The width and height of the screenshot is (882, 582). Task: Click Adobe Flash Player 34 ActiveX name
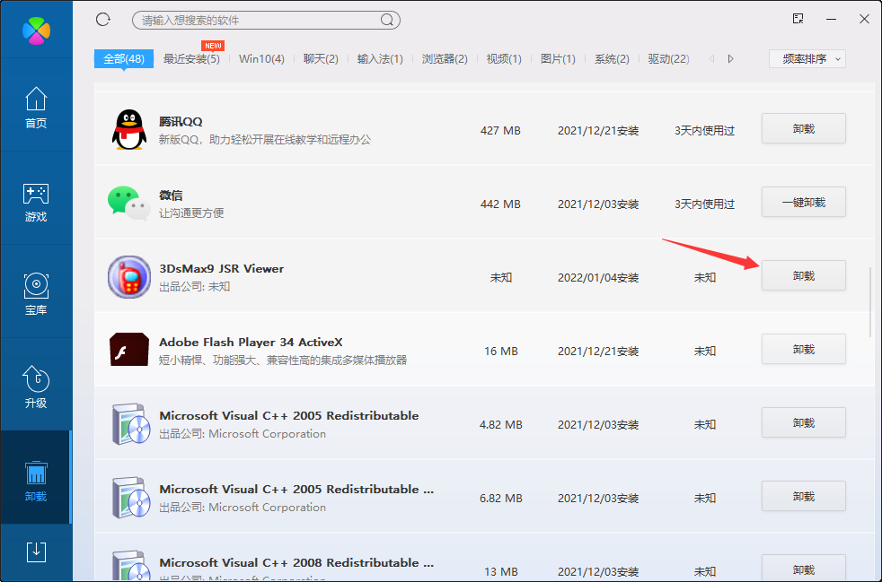pos(251,343)
